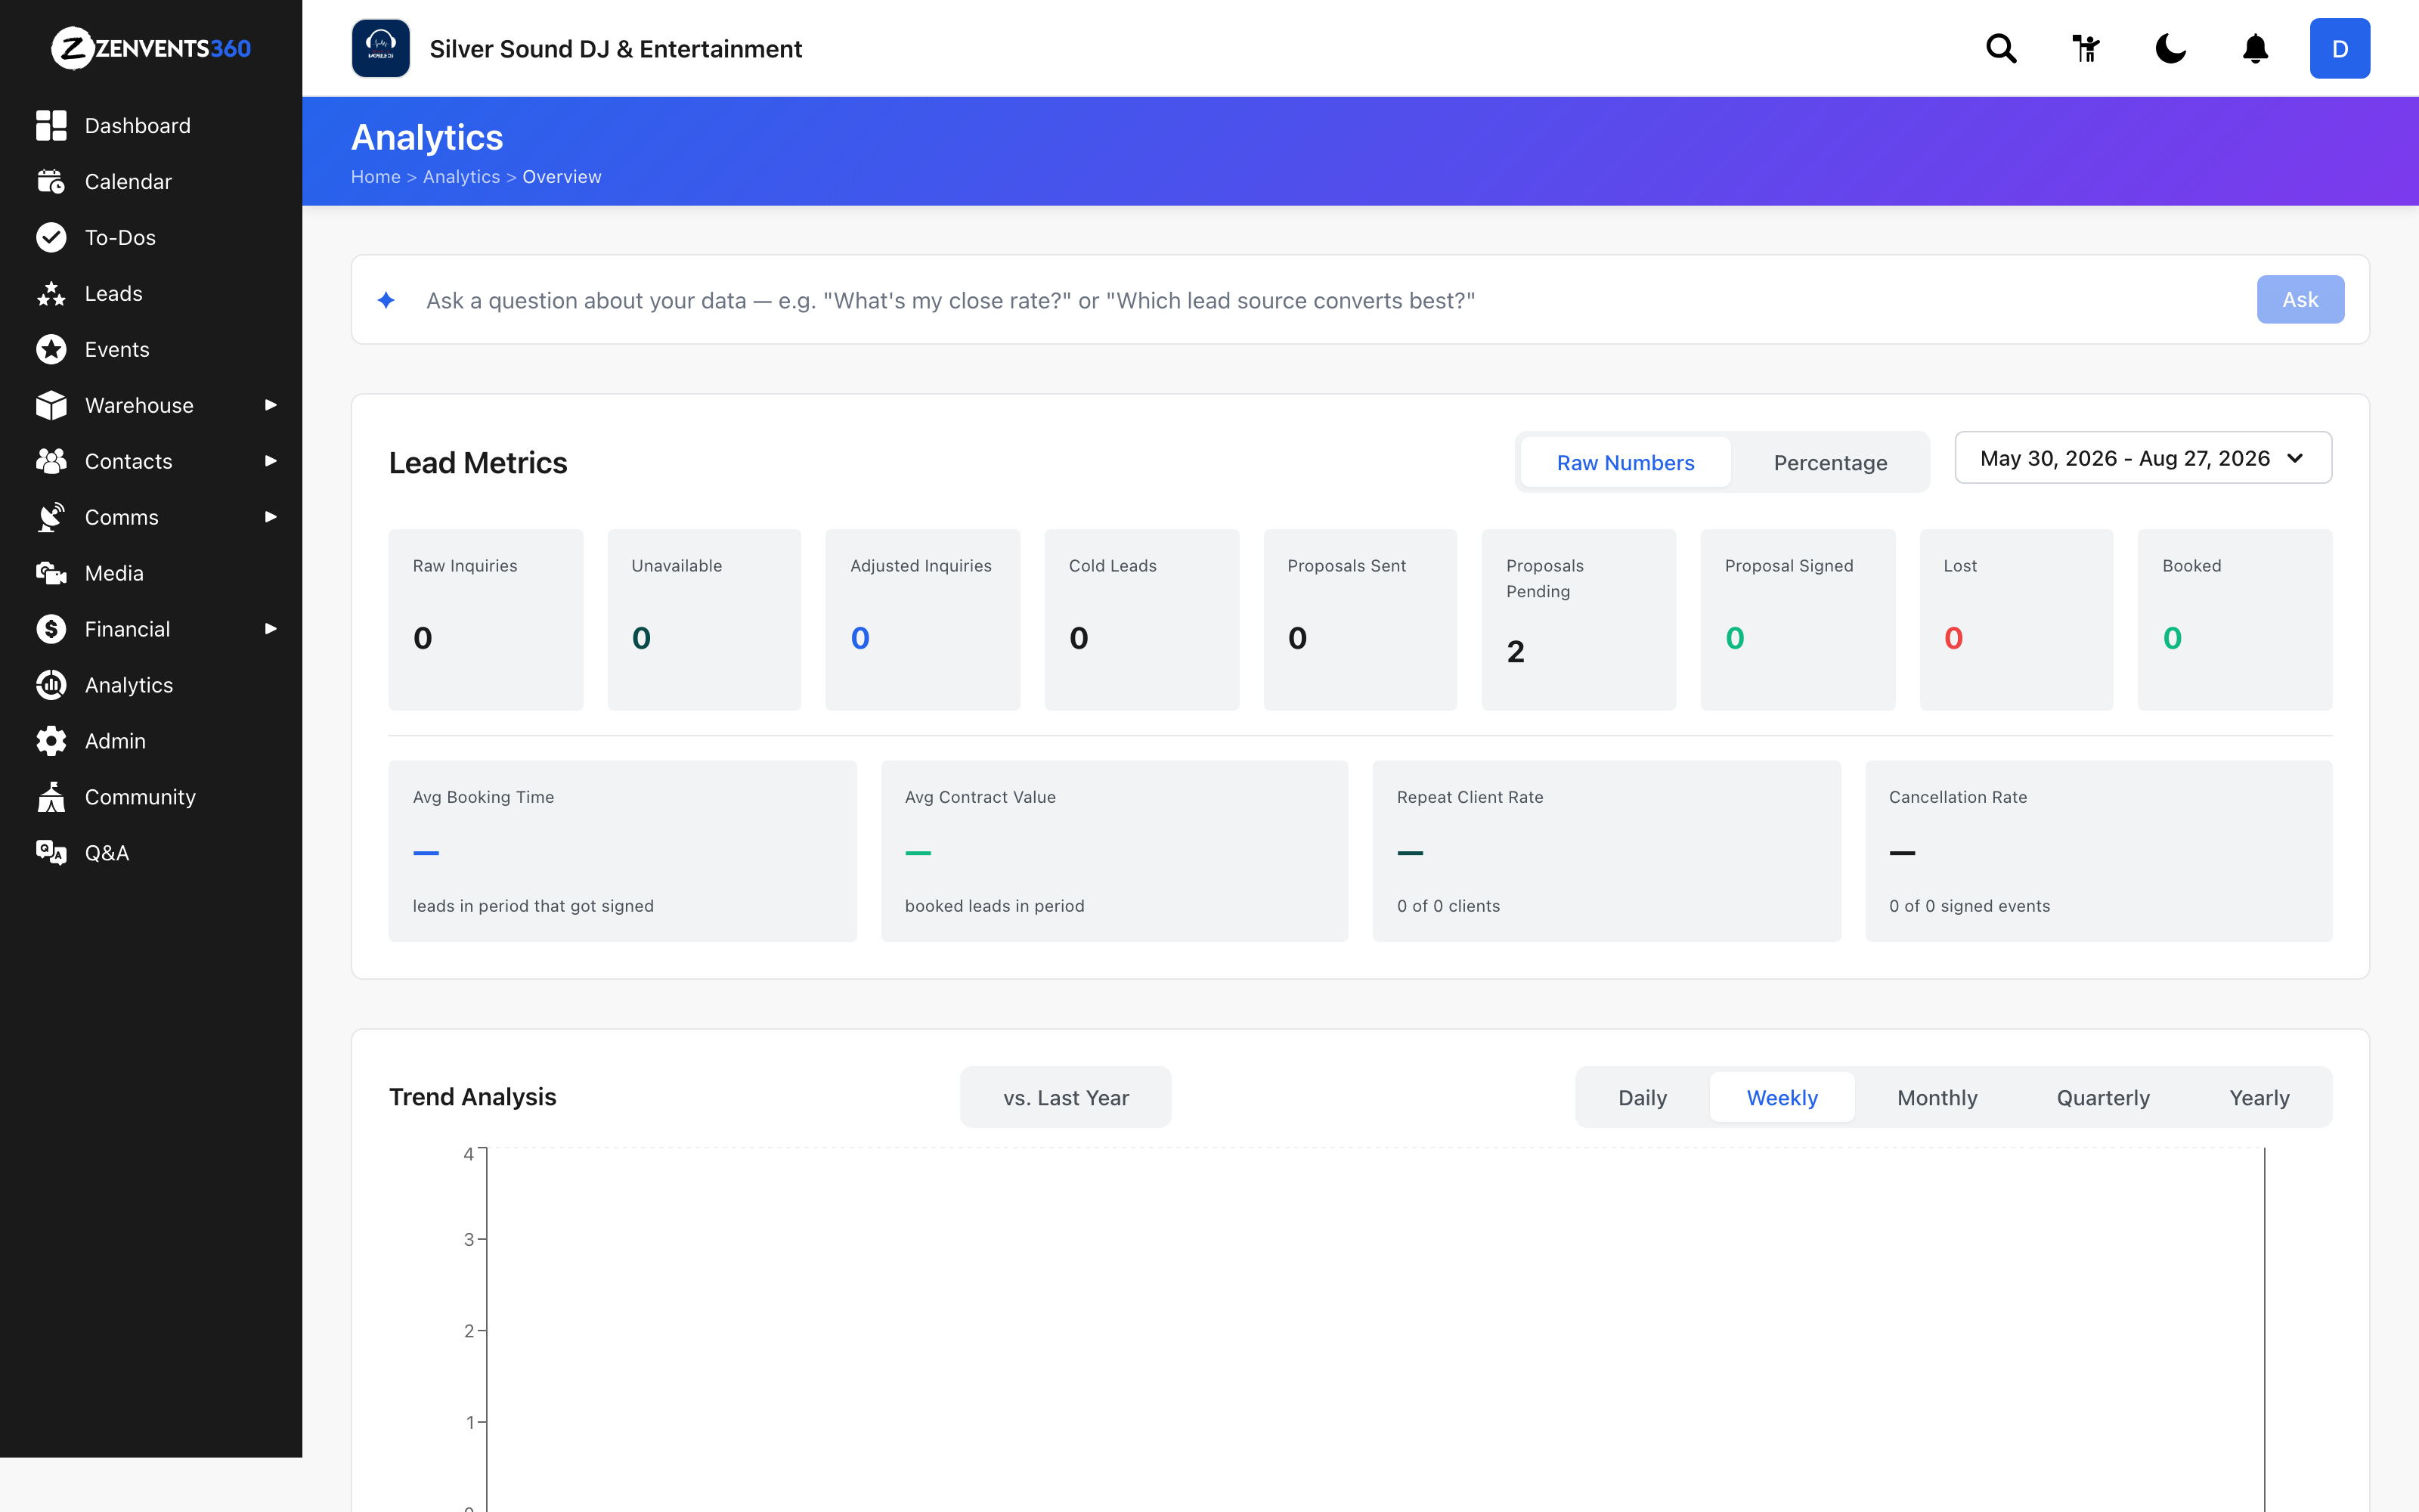Click the Warehouse box icon
The width and height of the screenshot is (2419, 1512).
pos(51,405)
